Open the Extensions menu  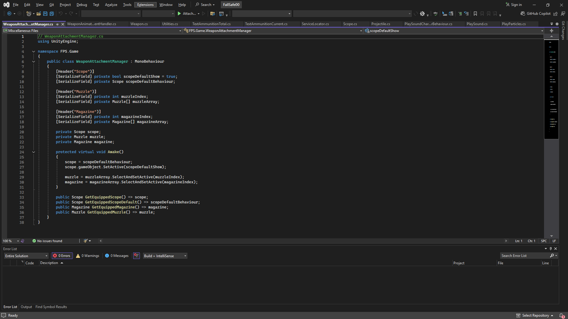[x=145, y=5]
